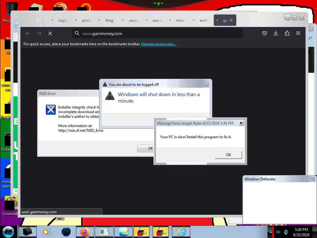Minimize the Firefox window
The image size is (317, 238).
point(287,17)
